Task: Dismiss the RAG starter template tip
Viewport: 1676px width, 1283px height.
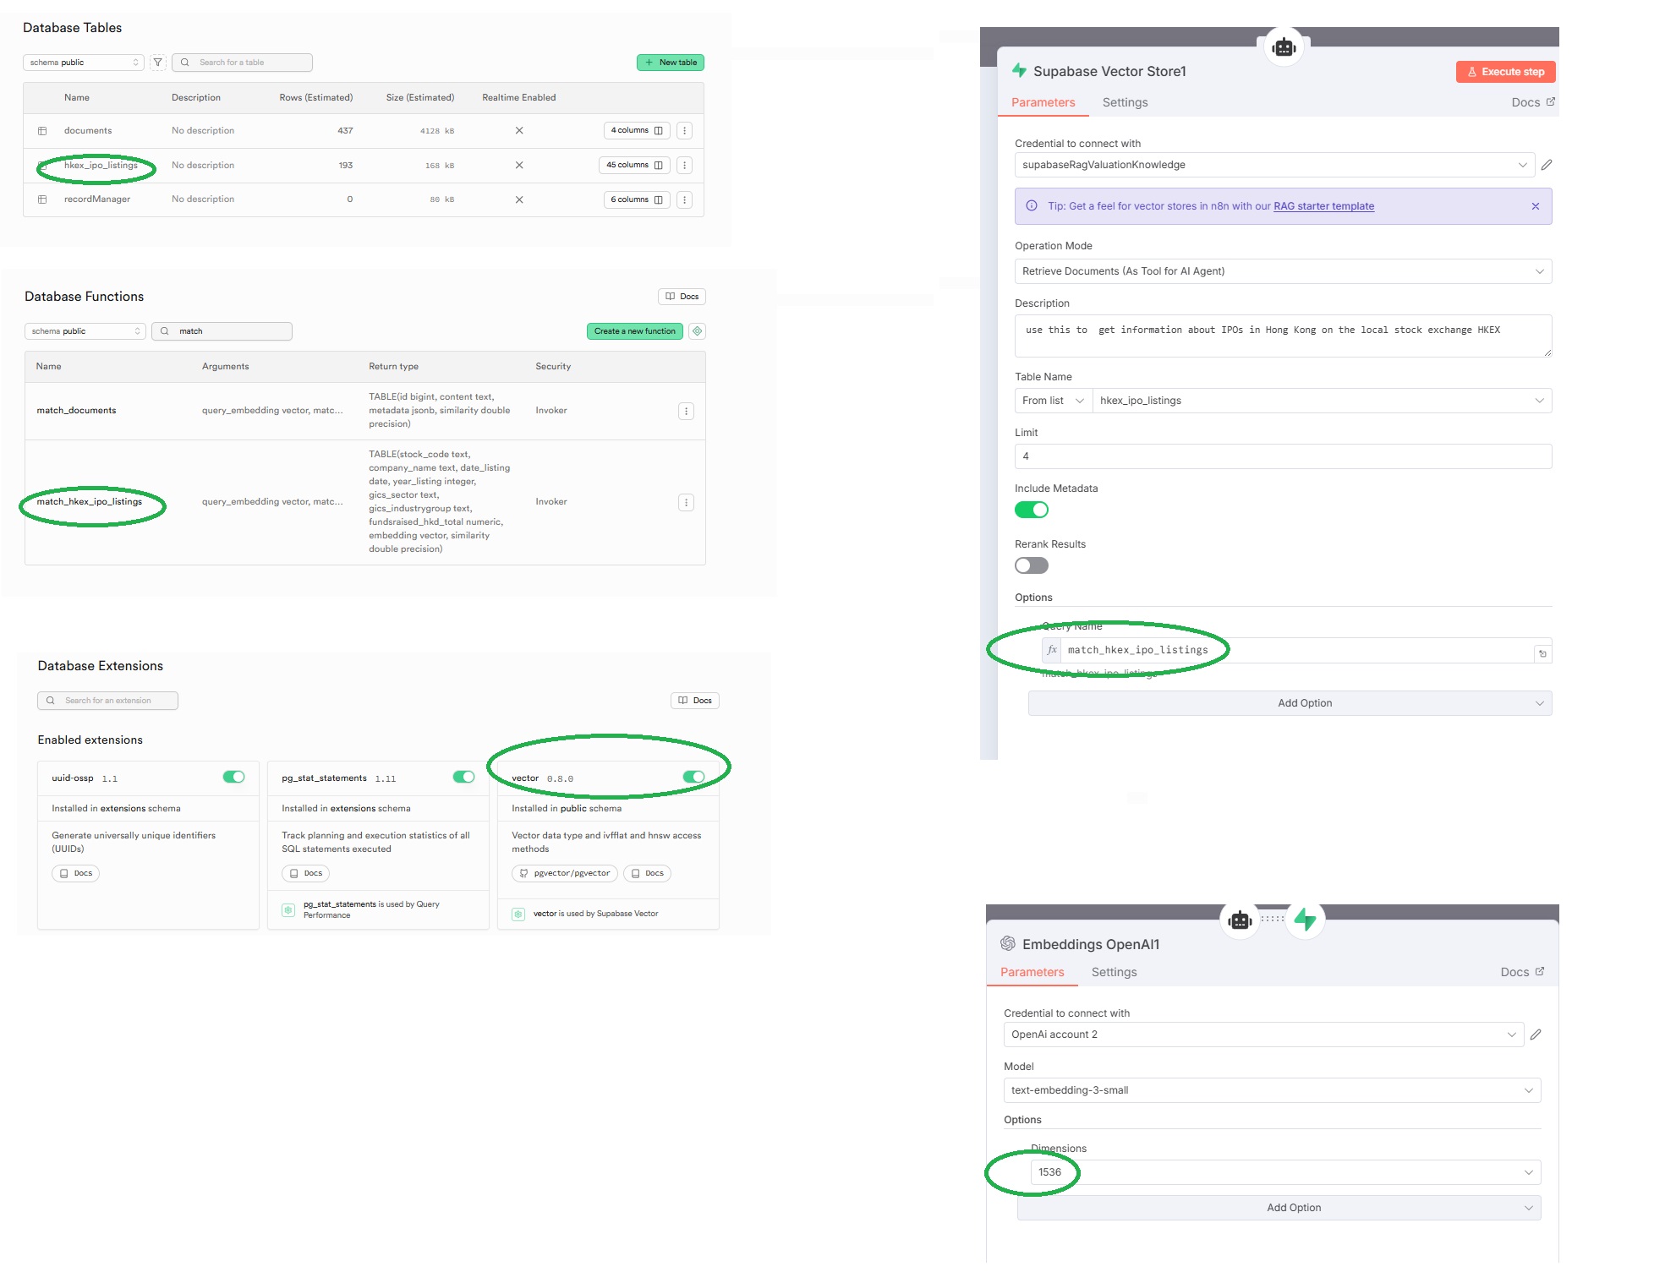Action: coord(1536,206)
